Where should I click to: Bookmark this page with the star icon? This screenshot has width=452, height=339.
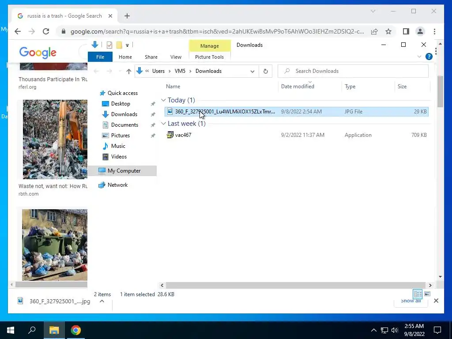pyautogui.click(x=388, y=31)
